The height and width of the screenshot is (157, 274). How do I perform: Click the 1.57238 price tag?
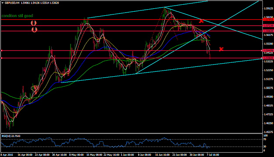point(268,26)
